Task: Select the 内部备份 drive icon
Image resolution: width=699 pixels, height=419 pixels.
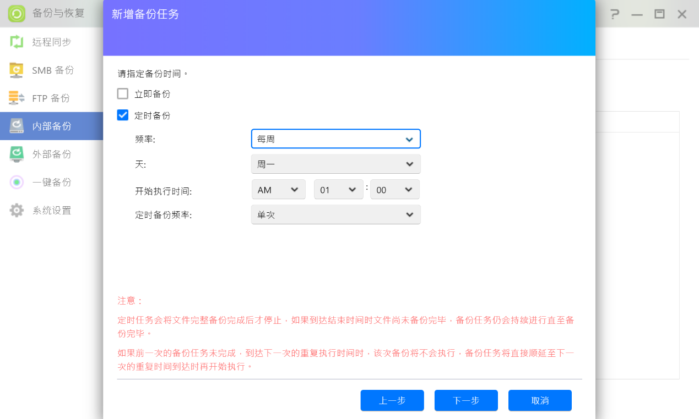Action: (x=17, y=126)
